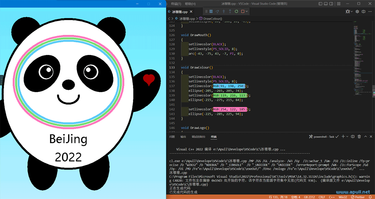Screen dimensions: 375x199
Task: Click the DrawColour() breadcrumb symbol
Action: click(211, 19)
